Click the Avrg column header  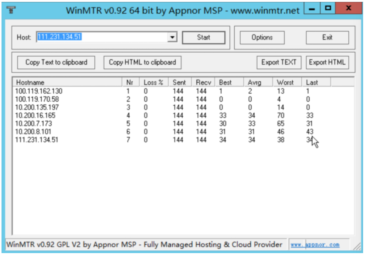(x=258, y=82)
